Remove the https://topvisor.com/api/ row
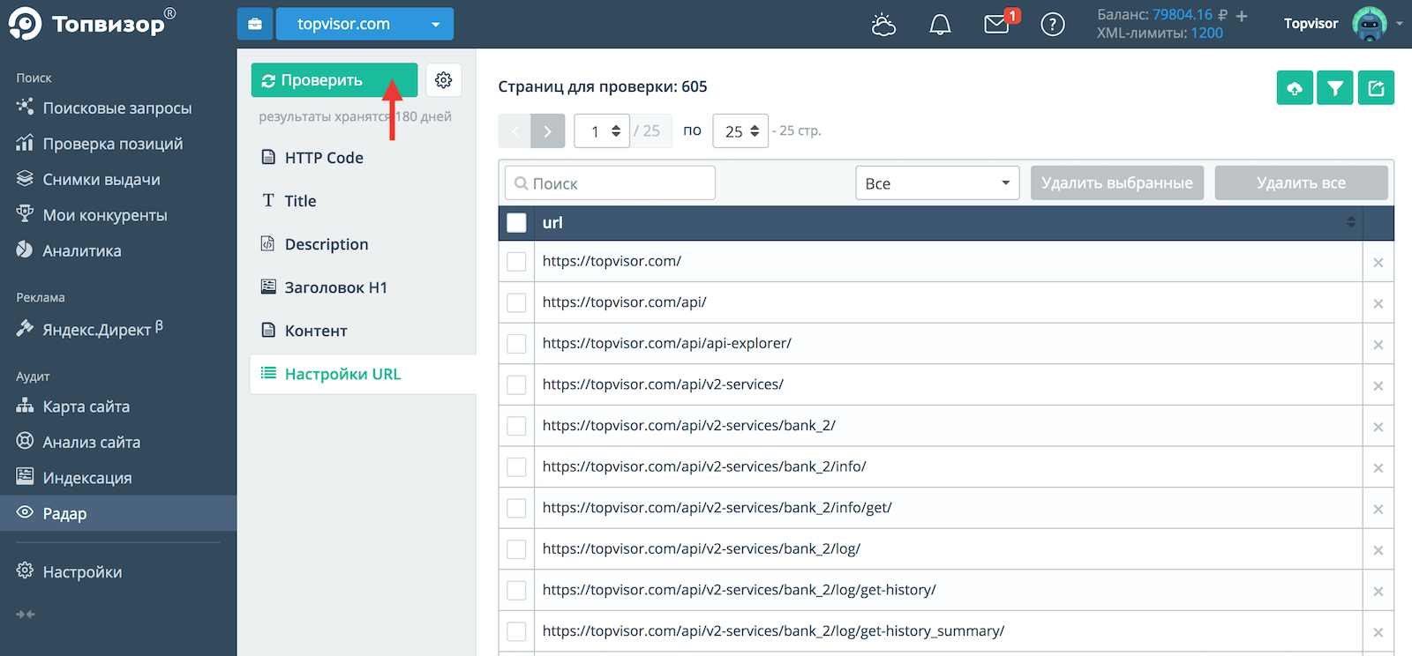This screenshot has width=1412, height=656. click(1378, 304)
